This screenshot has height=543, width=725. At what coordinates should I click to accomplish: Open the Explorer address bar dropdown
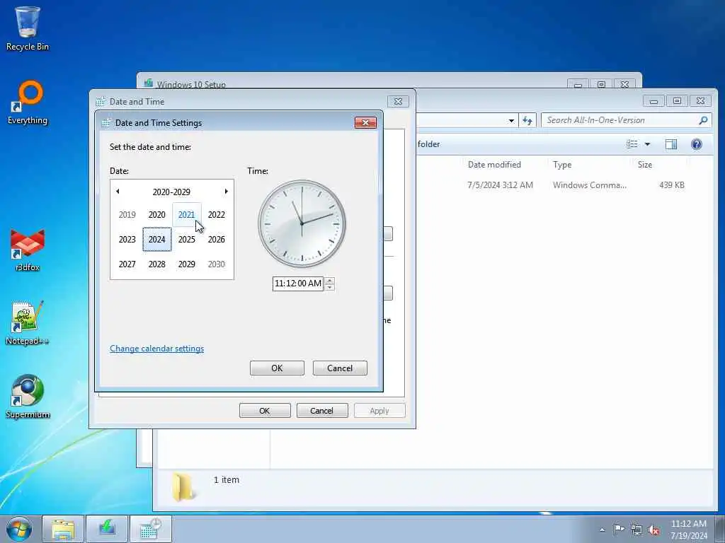[511, 120]
